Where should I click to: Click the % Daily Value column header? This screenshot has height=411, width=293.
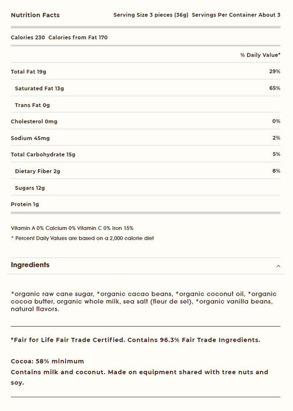[x=260, y=55]
